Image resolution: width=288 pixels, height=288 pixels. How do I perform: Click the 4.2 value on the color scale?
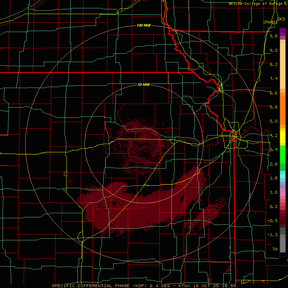tap(274, 136)
